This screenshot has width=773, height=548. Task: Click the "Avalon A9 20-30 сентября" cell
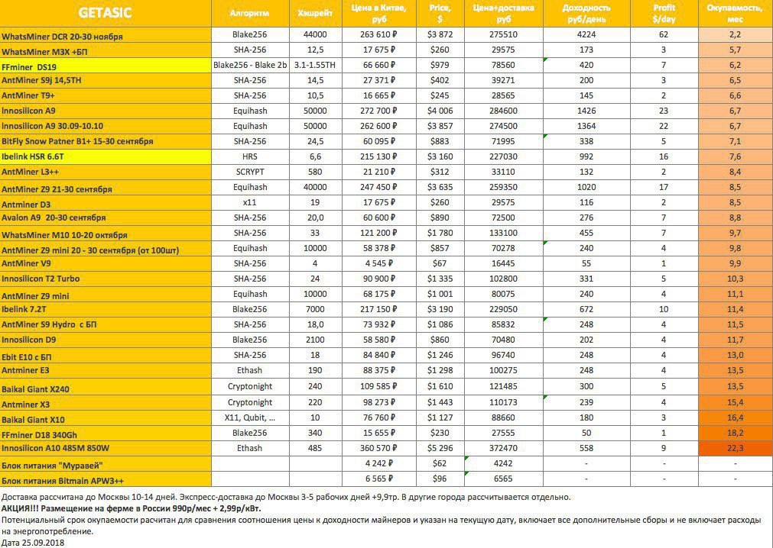(x=106, y=218)
